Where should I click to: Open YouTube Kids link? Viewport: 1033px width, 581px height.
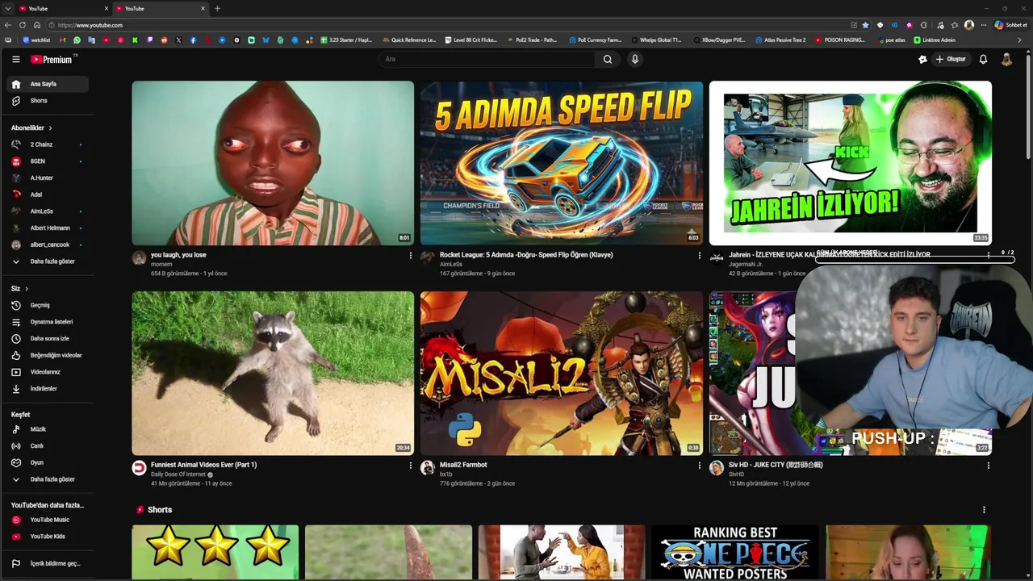tap(48, 536)
